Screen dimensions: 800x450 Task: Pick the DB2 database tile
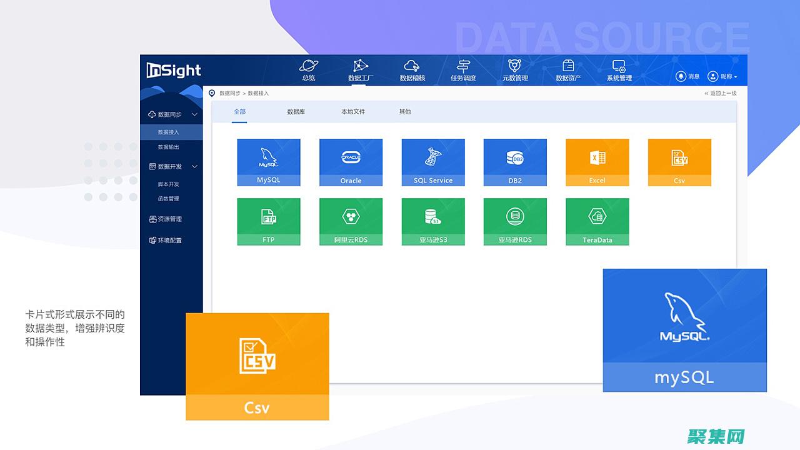point(515,162)
